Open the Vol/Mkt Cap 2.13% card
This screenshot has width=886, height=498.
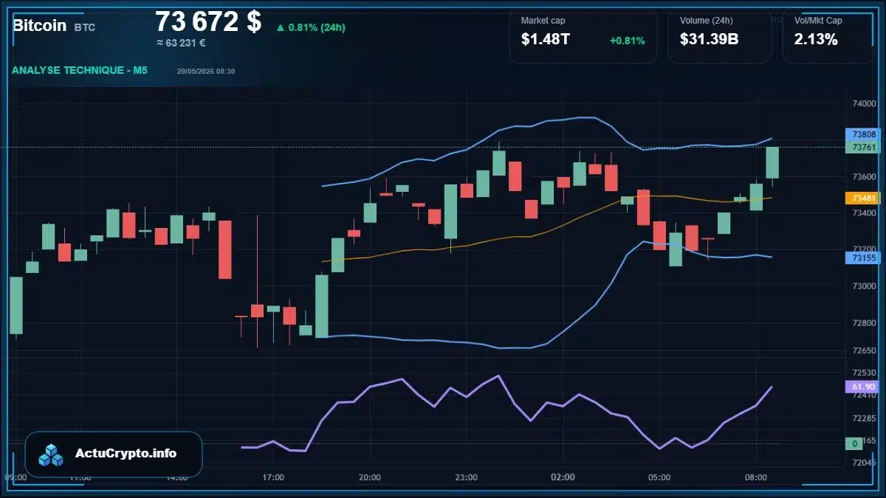828,35
